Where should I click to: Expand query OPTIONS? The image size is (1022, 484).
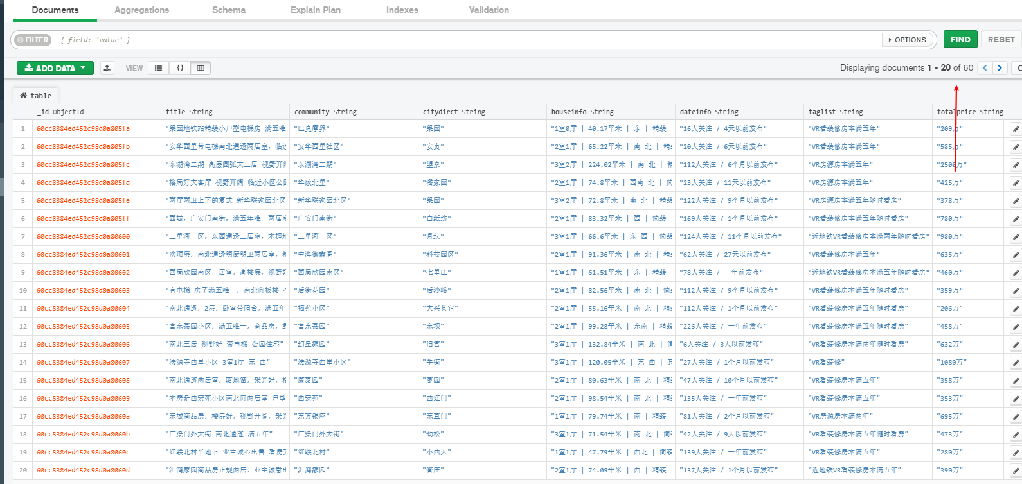907,40
